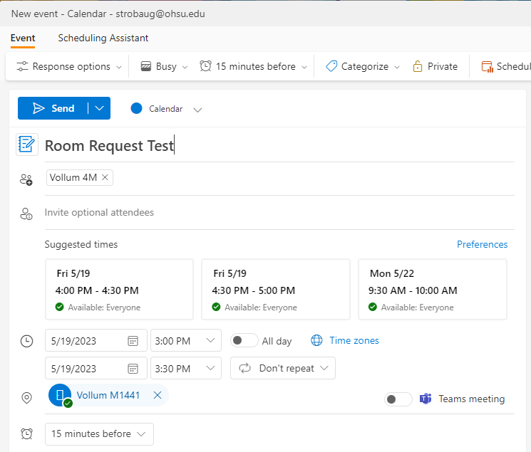
Task: Mark the event as Private
Action: coord(435,66)
